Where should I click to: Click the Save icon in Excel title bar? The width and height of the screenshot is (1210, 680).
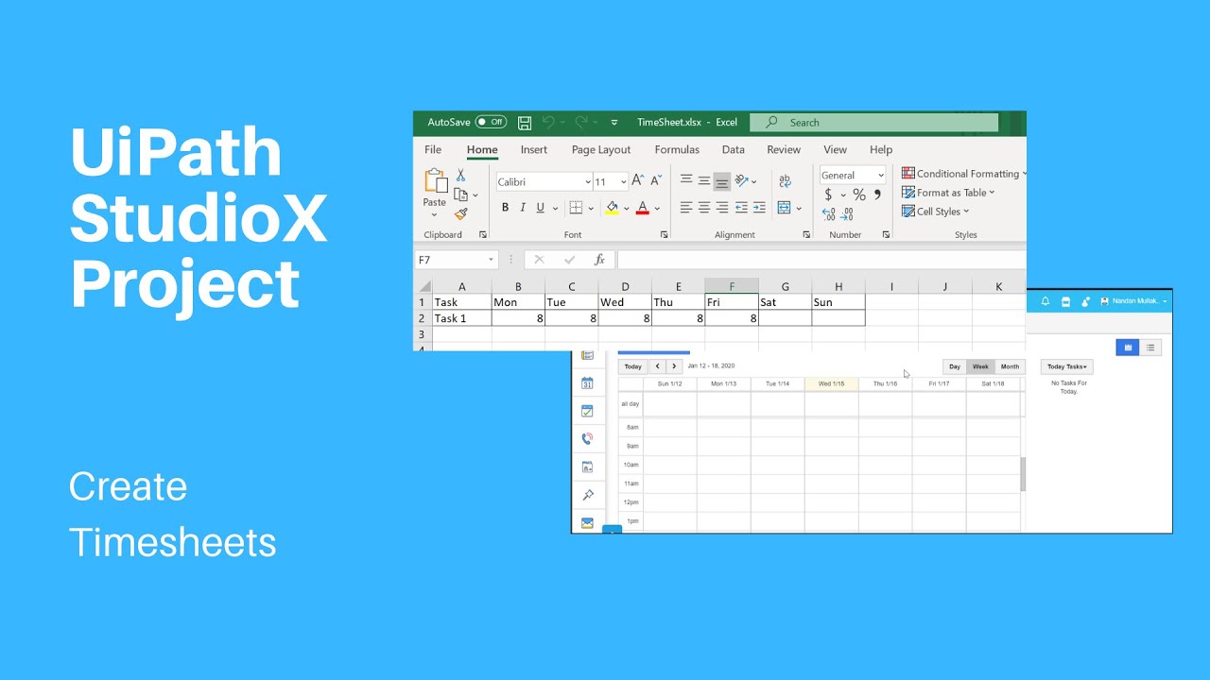[x=525, y=123]
